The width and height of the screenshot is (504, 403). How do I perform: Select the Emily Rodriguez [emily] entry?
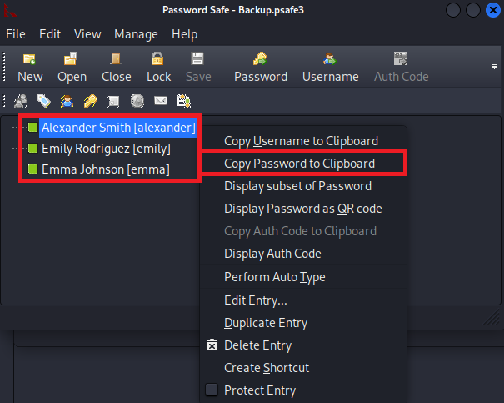click(x=106, y=149)
